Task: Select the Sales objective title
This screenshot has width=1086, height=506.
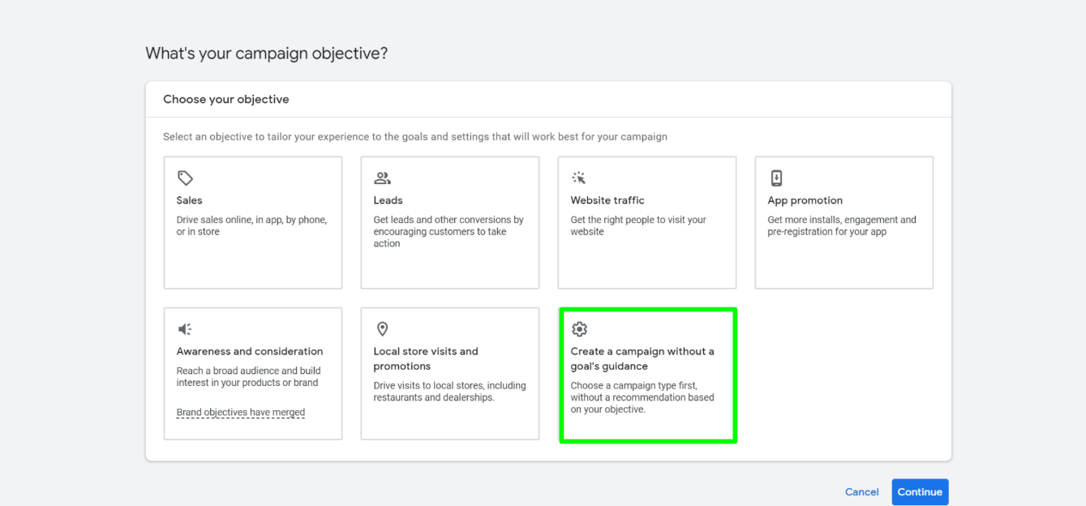Action: point(190,200)
